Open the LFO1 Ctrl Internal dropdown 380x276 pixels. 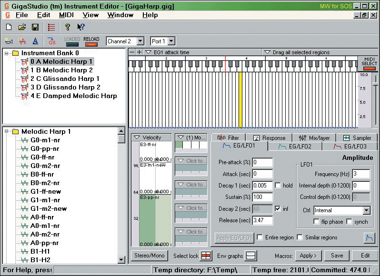coord(366,210)
